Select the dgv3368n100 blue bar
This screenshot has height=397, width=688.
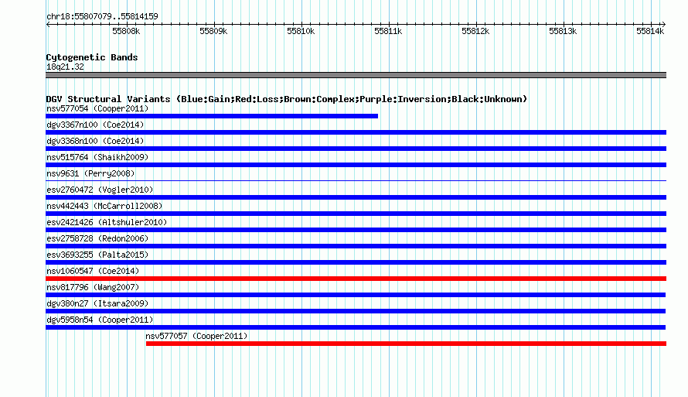coord(356,149)
